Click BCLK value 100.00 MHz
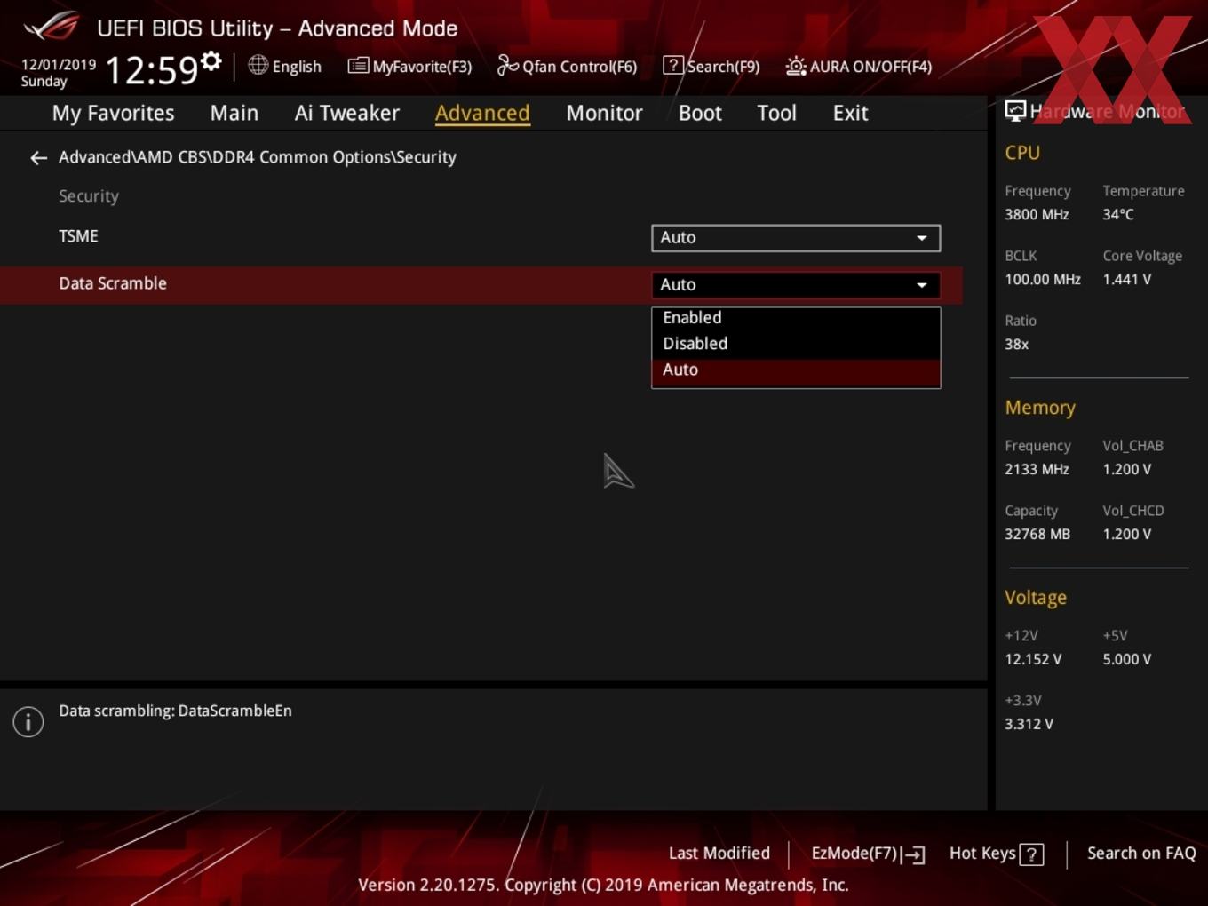This screenshot has height=906, width=1208. (1043, 280)
